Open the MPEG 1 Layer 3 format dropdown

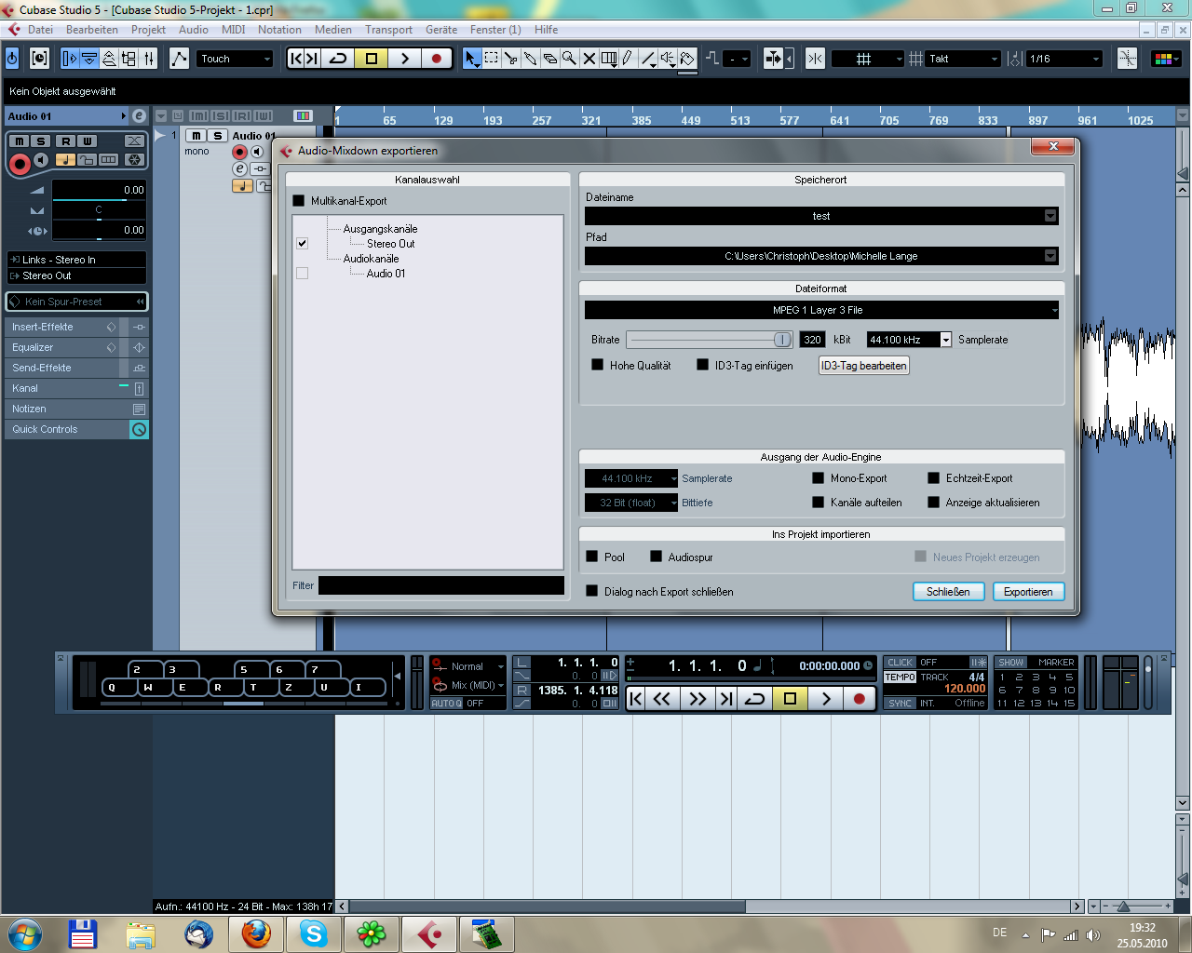coord(821,310)
